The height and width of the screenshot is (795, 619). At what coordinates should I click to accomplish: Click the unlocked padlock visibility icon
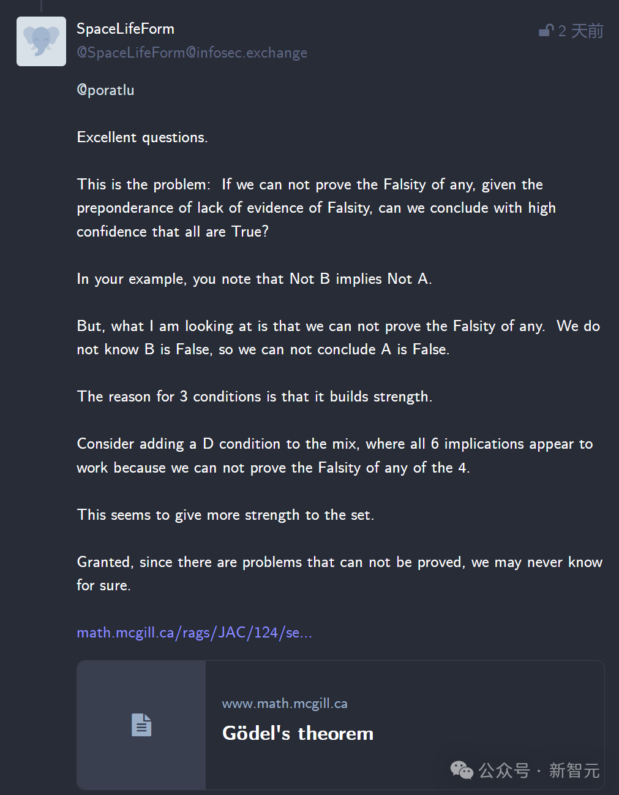pos(546,30)
